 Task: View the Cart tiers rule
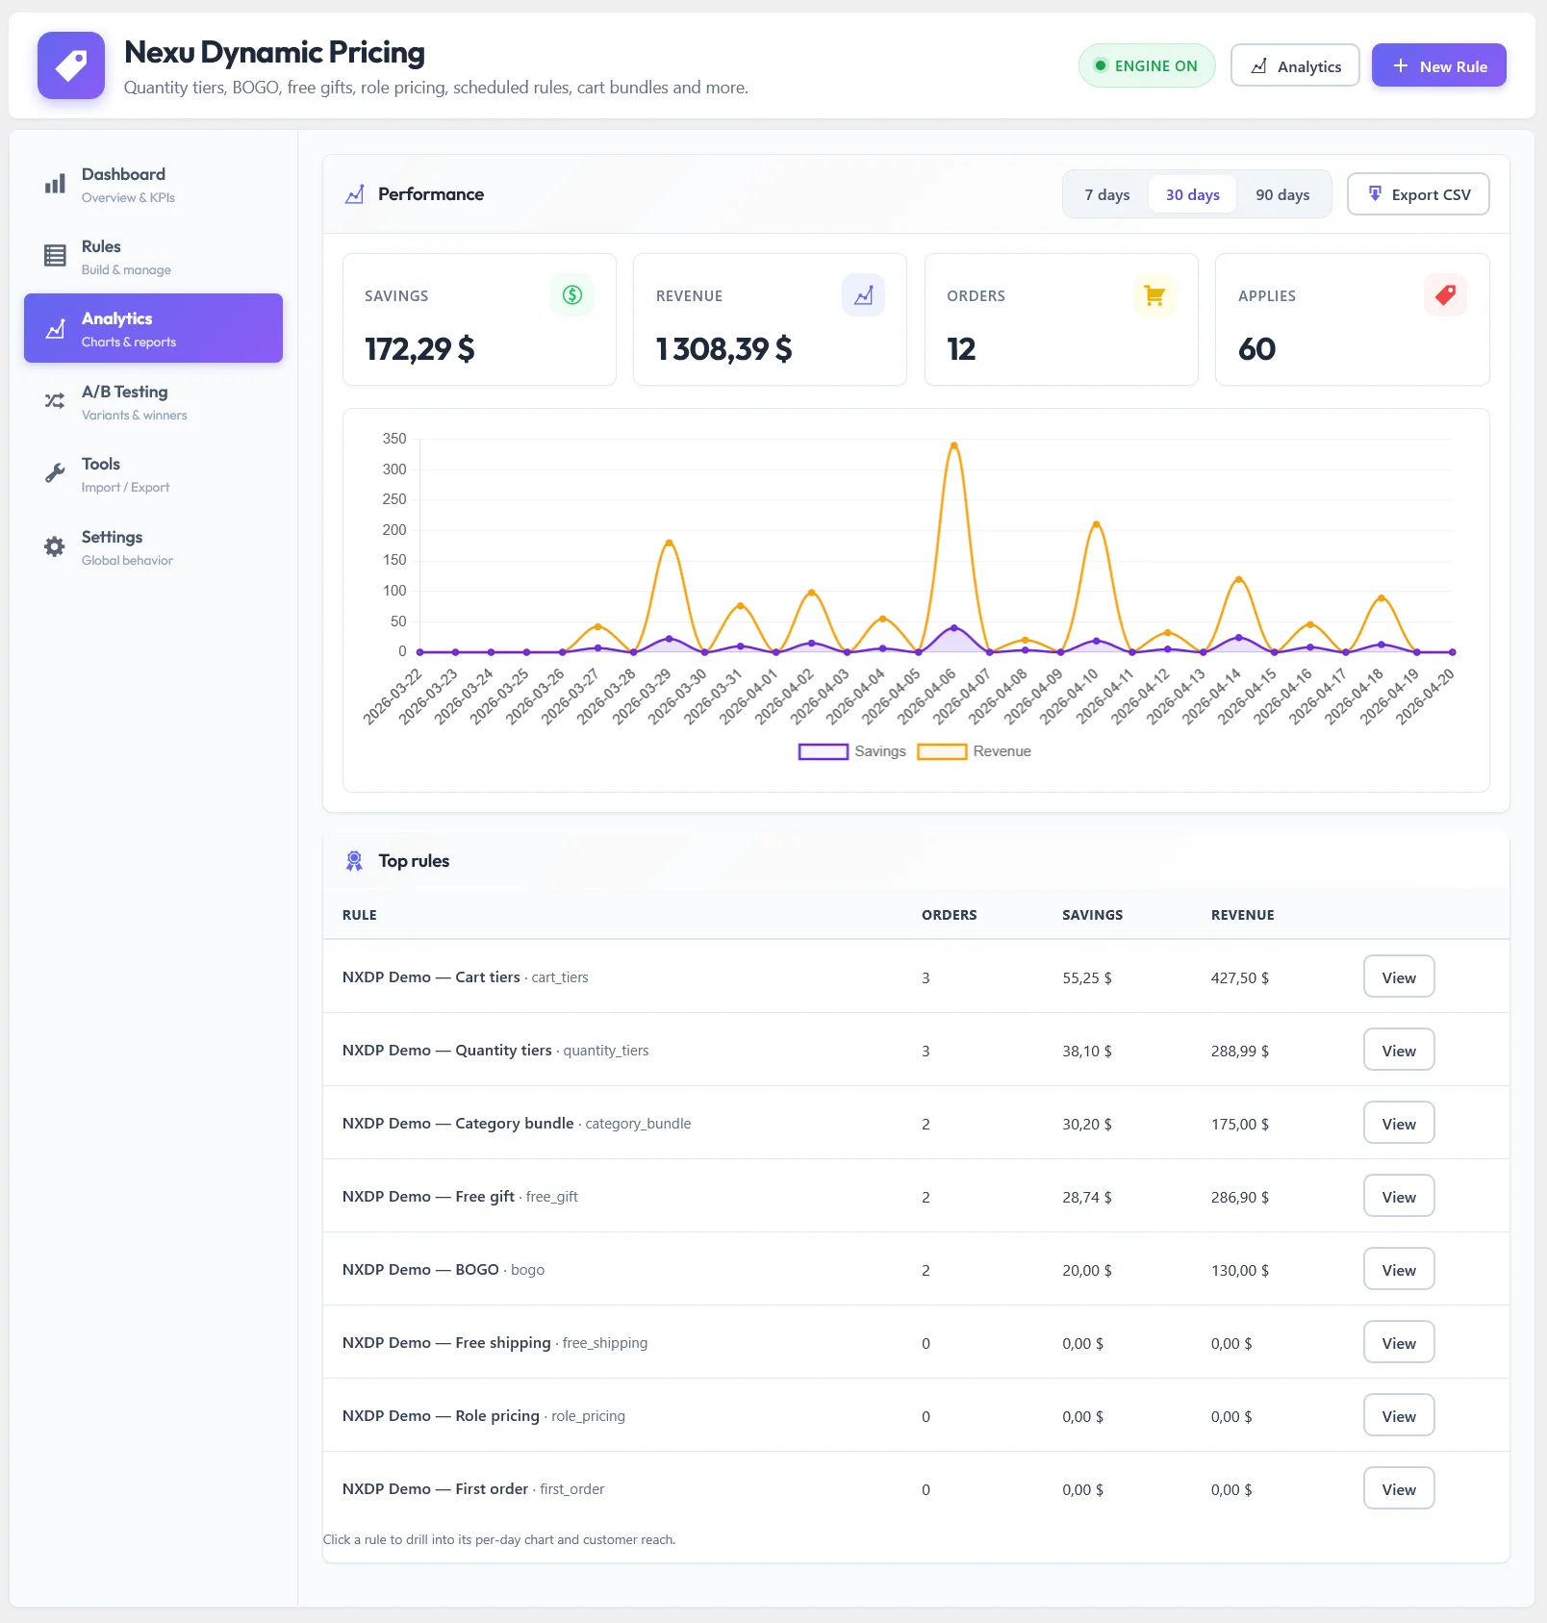click(1399, 976)
